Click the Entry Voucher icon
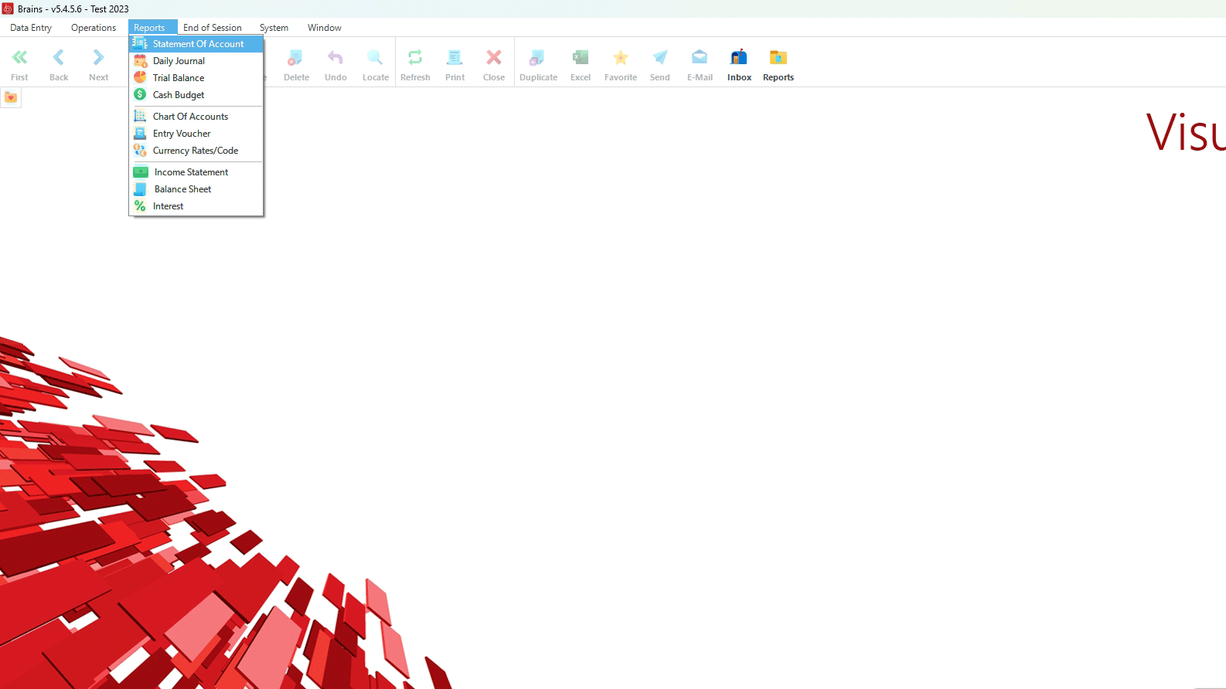 140,133
